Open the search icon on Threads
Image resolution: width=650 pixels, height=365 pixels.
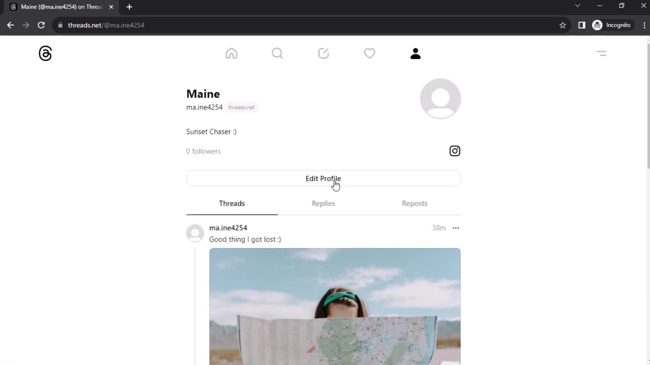pyautogui.click(x=277, y=53)
